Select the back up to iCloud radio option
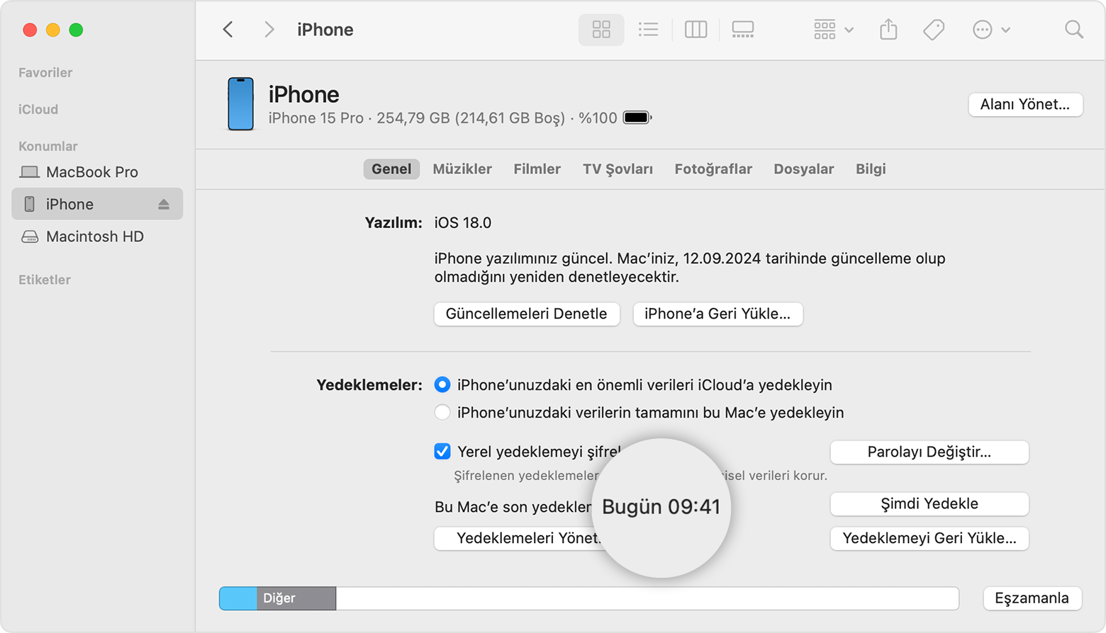The height and width of the screenshot is (633, 1106). [x=442, y=384]
